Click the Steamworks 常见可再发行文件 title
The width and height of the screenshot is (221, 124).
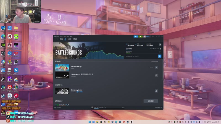click(x=82, y=74)
